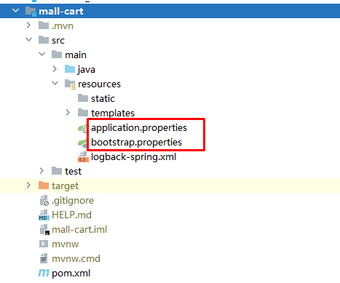Click the resources root folder icon
Viewport: 340px width, 283px height.
[71, 84]
